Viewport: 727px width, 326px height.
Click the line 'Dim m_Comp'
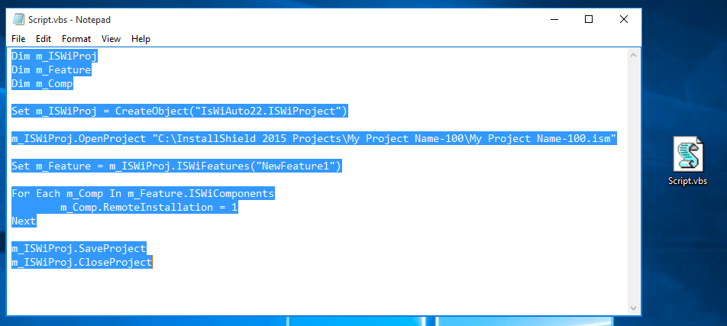click(x=42, y=84)
